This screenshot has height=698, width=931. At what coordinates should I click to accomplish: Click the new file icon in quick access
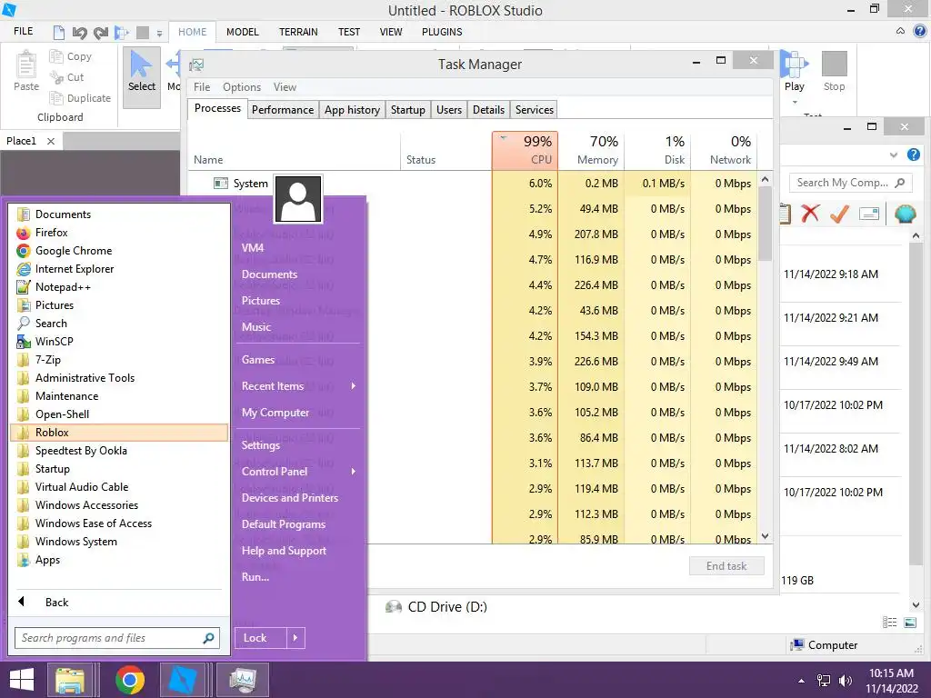[x=59, y=32]
